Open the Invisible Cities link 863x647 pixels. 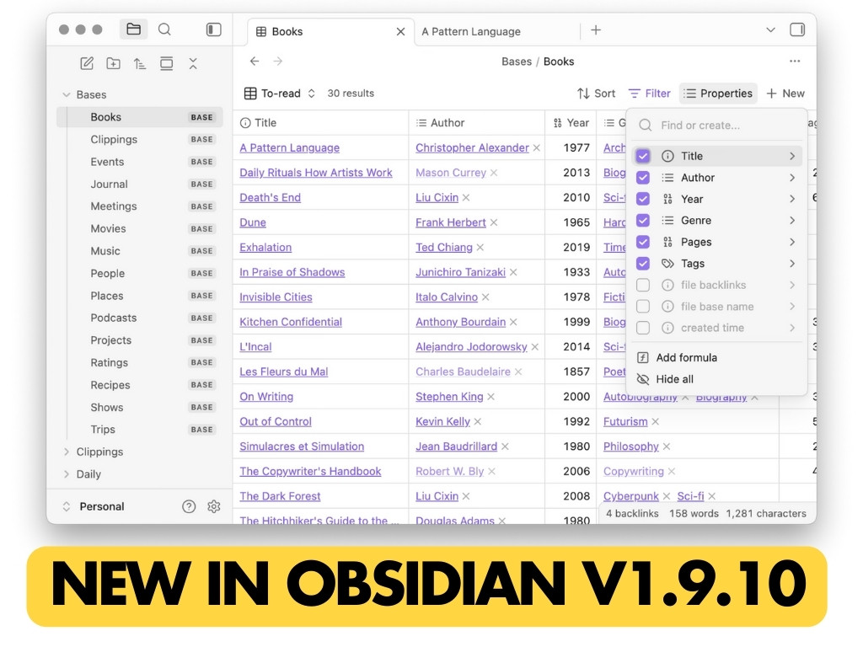pos(276,297)
